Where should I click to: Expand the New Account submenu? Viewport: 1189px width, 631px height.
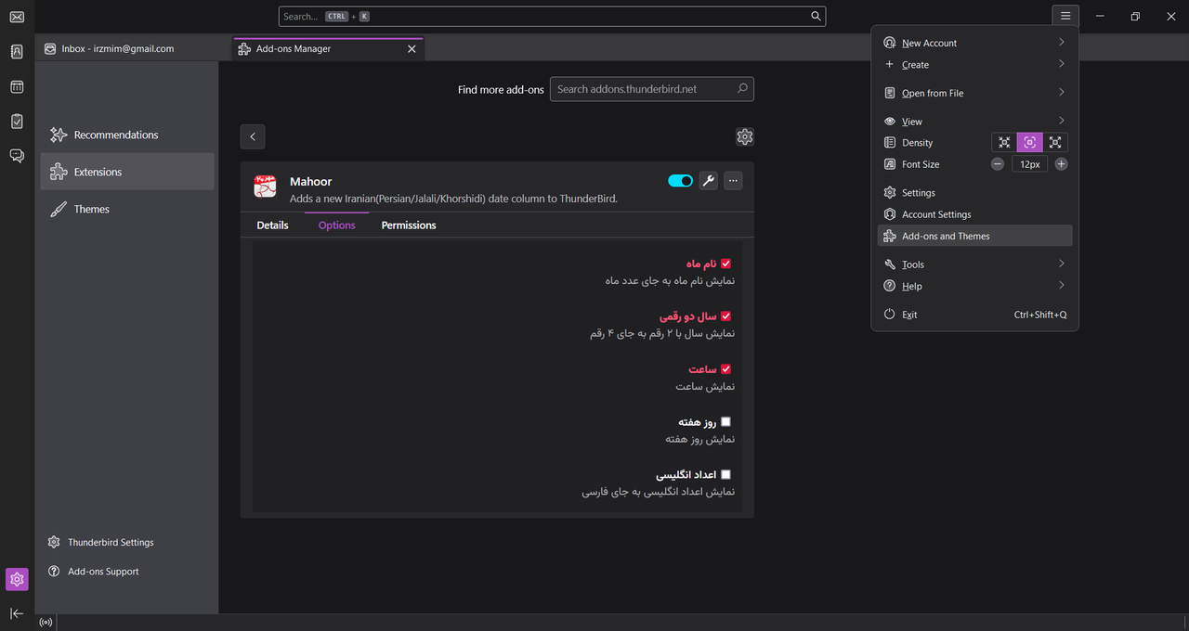tap(974, 43)
